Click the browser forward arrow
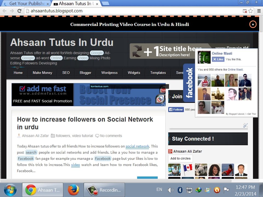Screen dimensions: 263x197 click(12, 11)
